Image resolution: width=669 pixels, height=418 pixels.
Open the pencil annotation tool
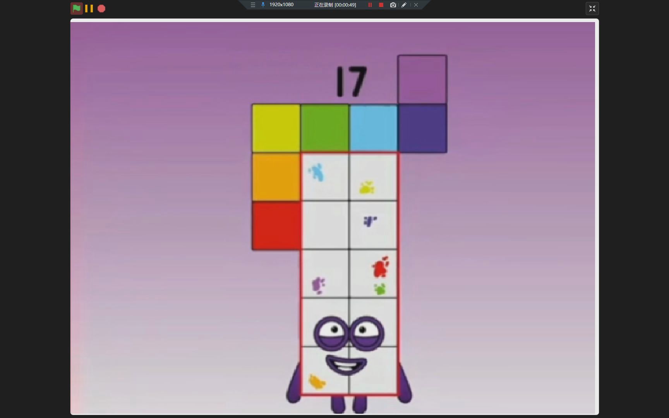tap(404, 5)
